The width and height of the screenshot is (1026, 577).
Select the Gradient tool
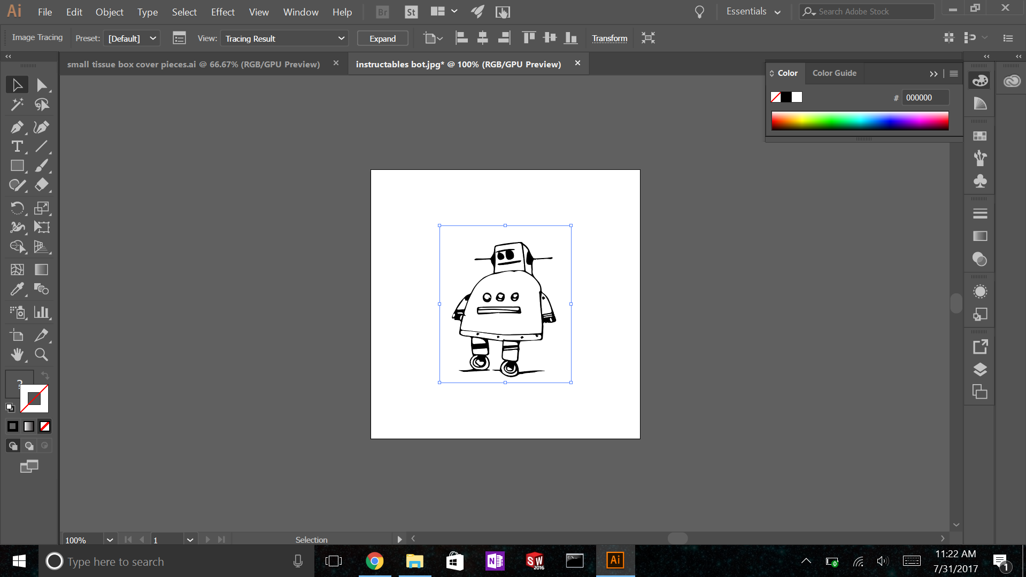tap(42, 270)
